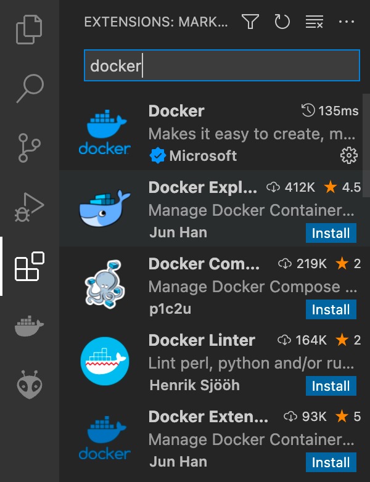Click the Microsoft verified publisher badge
The height and width of the screenshot is (482, 370).
[x=157, y=155]
